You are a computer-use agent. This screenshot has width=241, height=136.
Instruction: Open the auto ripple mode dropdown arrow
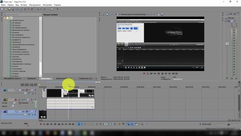coord(139,124)
